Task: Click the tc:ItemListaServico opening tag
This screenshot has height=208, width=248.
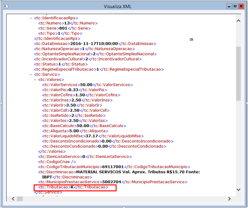Action: click(60, 157)
